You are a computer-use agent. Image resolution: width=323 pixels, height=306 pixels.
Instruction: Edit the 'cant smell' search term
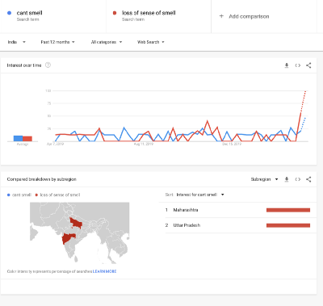[x=29, y=13]
